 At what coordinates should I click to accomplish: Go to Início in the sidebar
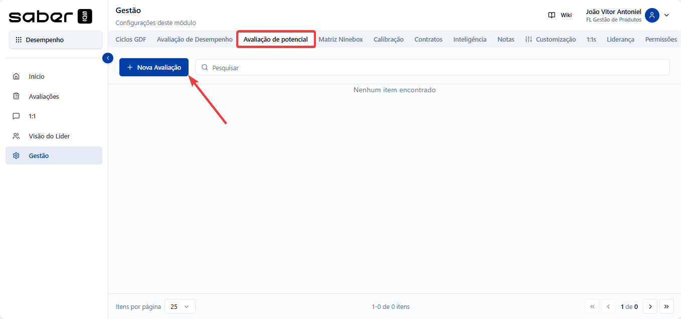(x=37, y=77)
